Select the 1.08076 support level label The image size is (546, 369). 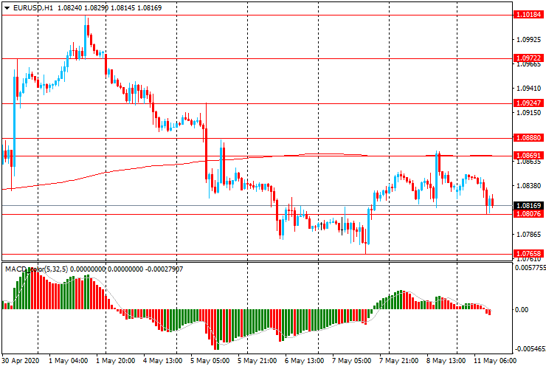tap(529, 214)
